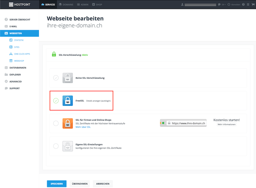Open the Shop top menu
The width and height of the screenshot is (256, 188).
[x=97, y=4]
